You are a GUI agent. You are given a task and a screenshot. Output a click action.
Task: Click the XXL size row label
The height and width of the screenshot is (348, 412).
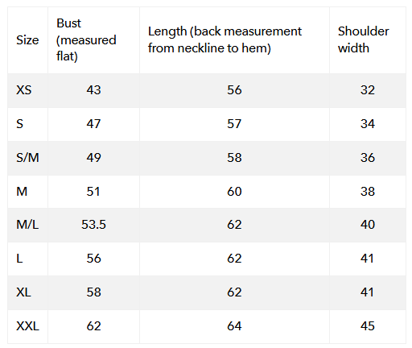[27, 326]
